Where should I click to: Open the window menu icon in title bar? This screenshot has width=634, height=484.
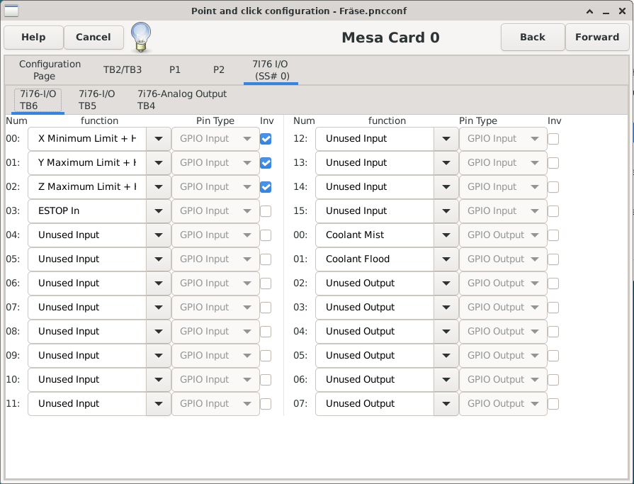pyautogui.click(x=12, y=11)
